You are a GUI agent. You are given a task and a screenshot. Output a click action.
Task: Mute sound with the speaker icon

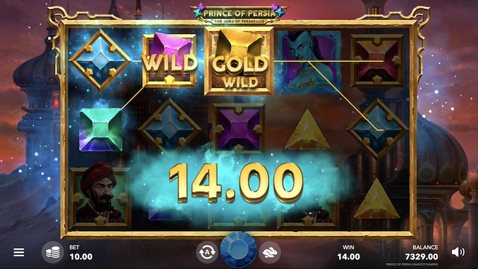[x=458, y=252]
